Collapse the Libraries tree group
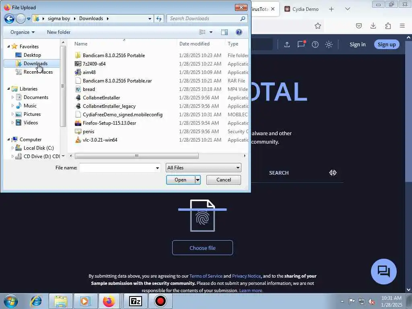This screenshot has height=309, width=412. coord(8,89)
